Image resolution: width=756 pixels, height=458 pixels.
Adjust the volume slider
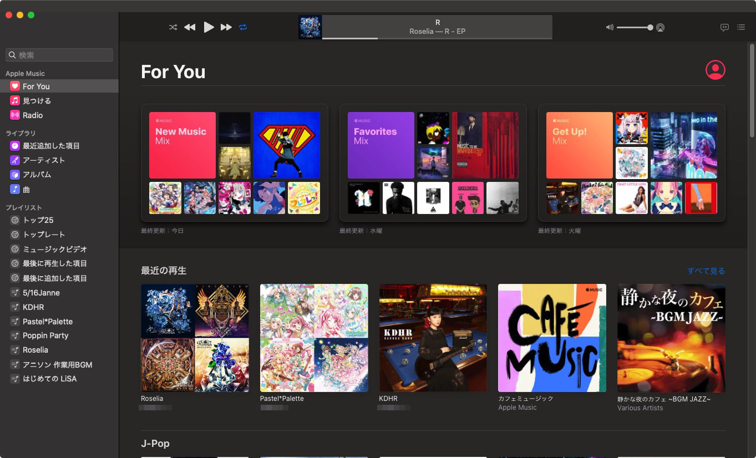coord(635,27)
